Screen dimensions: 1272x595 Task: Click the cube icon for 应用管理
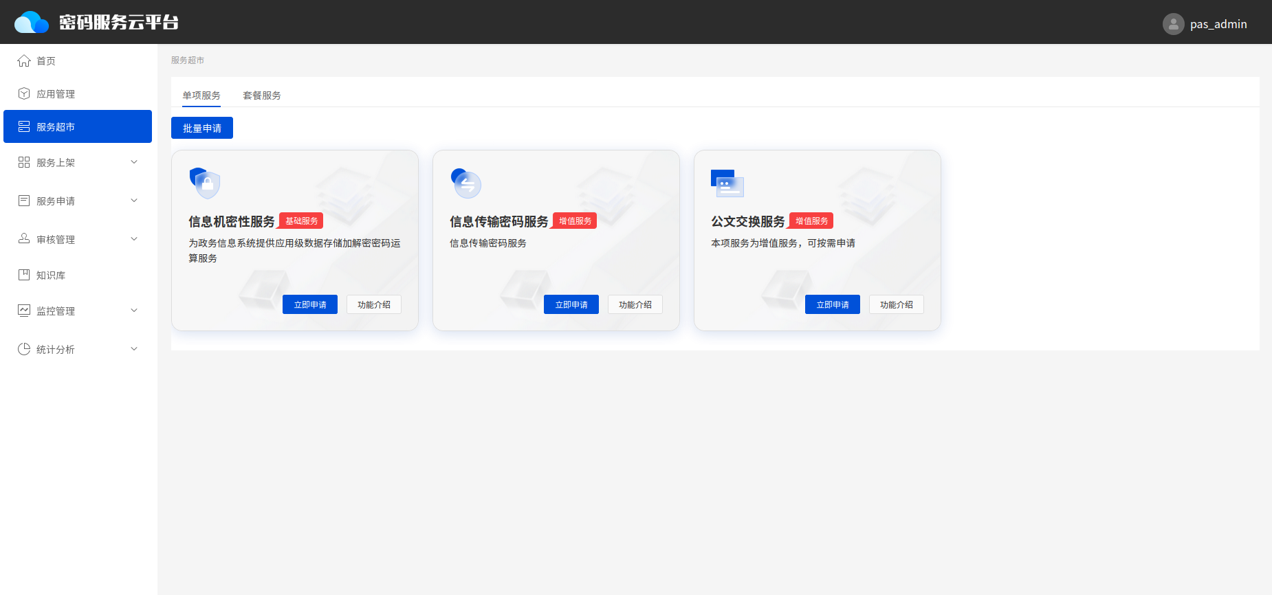[x=24, y=93]
